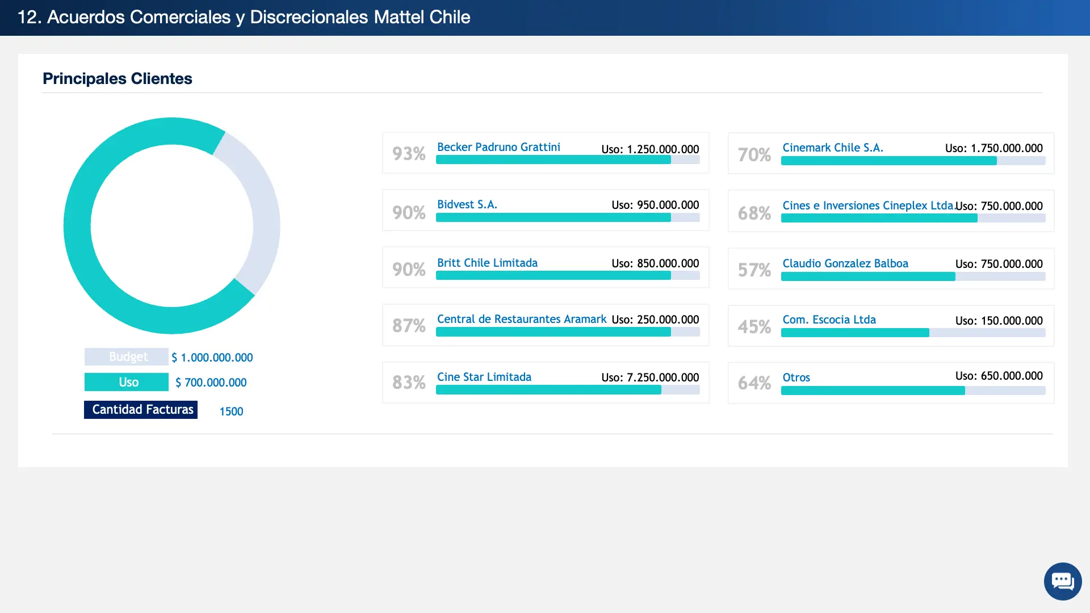This screenshot has width=1090, height=613.
Task: Open the chat support bubble icon
Action: pos(1062,581)
